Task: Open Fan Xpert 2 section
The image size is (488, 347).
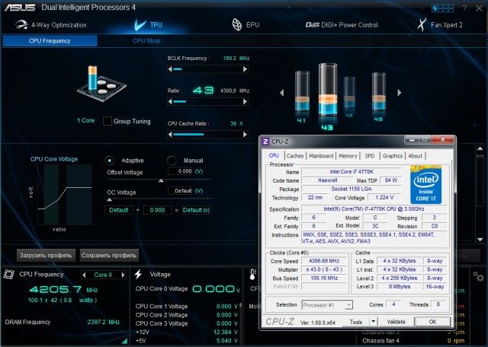Action: point(440,25)
